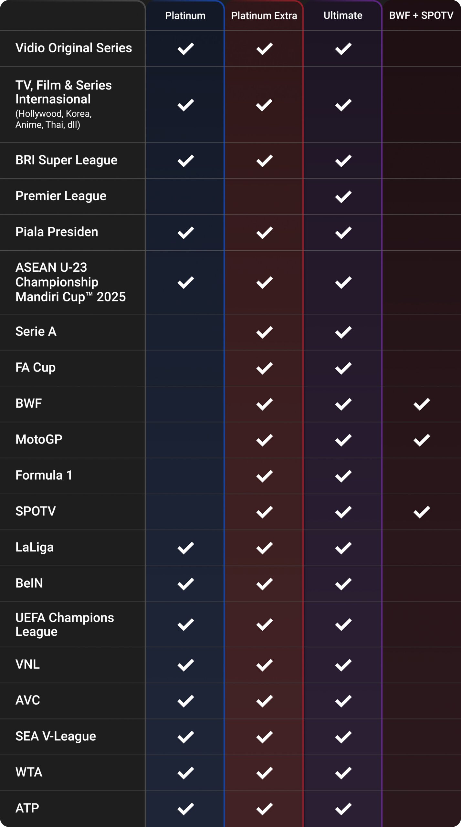The image size is (461, 827).
Task: Click Formula 1 checkmark under Ultimate
Action: [x=343, y=476]
